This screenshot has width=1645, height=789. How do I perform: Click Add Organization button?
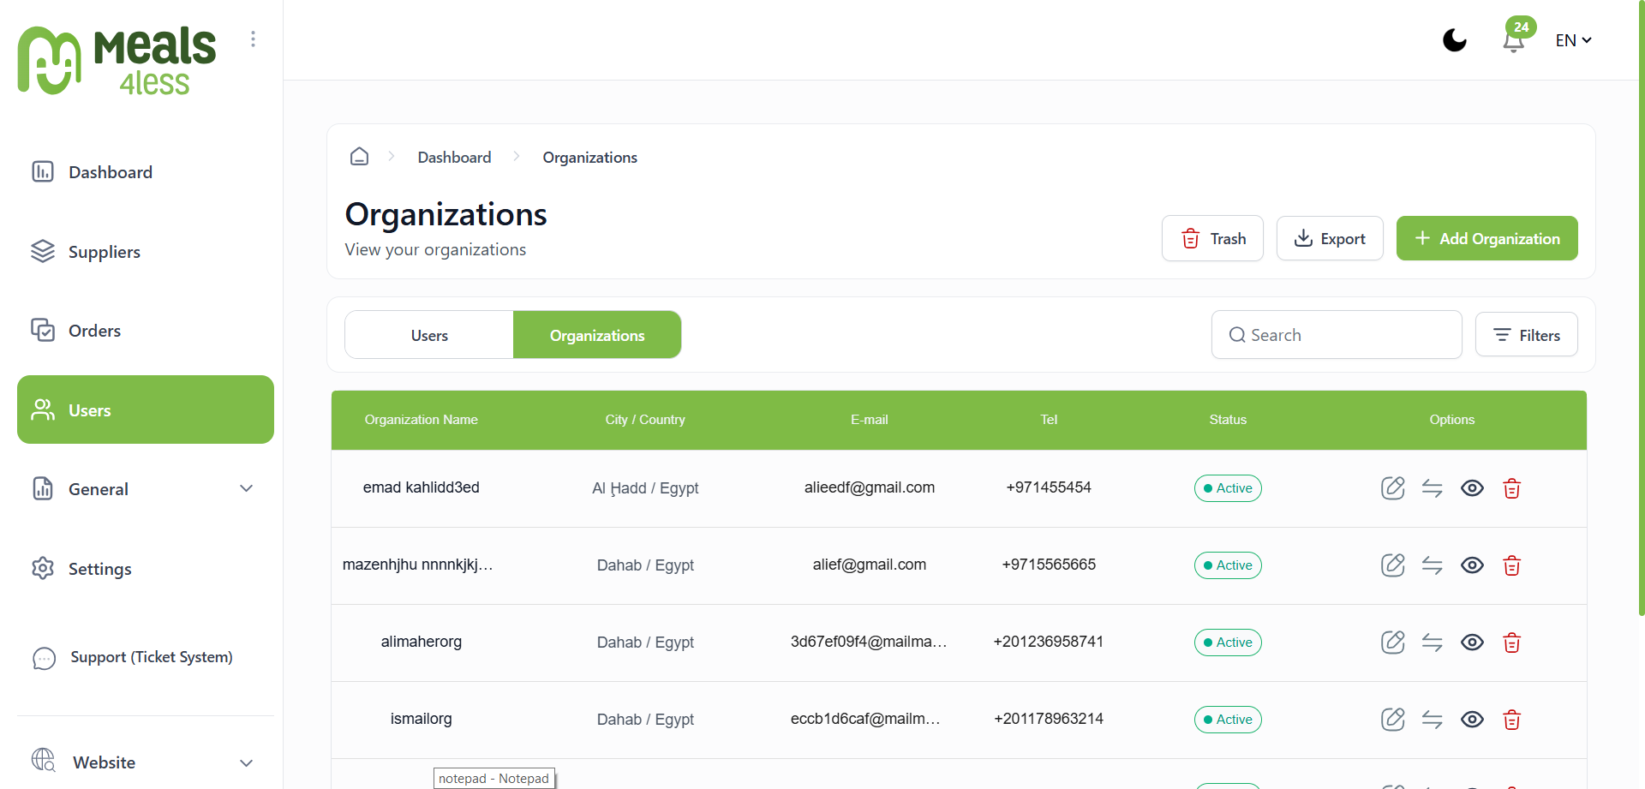pyautogui.click(x=1487, y=238)
